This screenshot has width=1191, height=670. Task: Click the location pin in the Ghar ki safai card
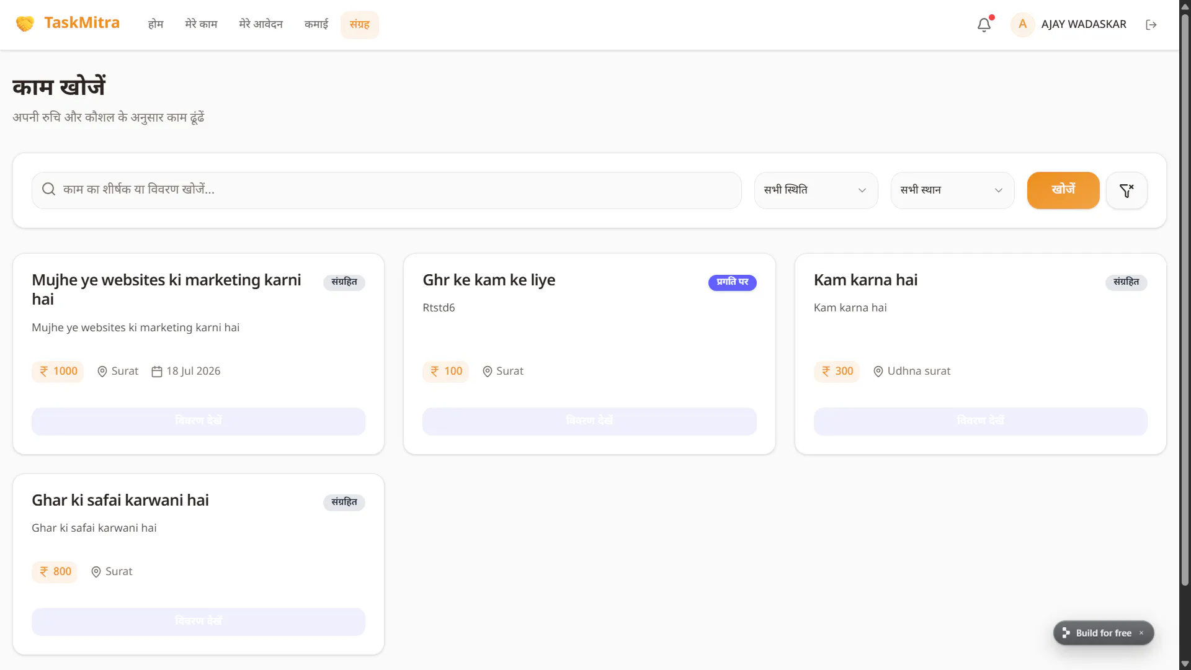click(x=96, y=572)
